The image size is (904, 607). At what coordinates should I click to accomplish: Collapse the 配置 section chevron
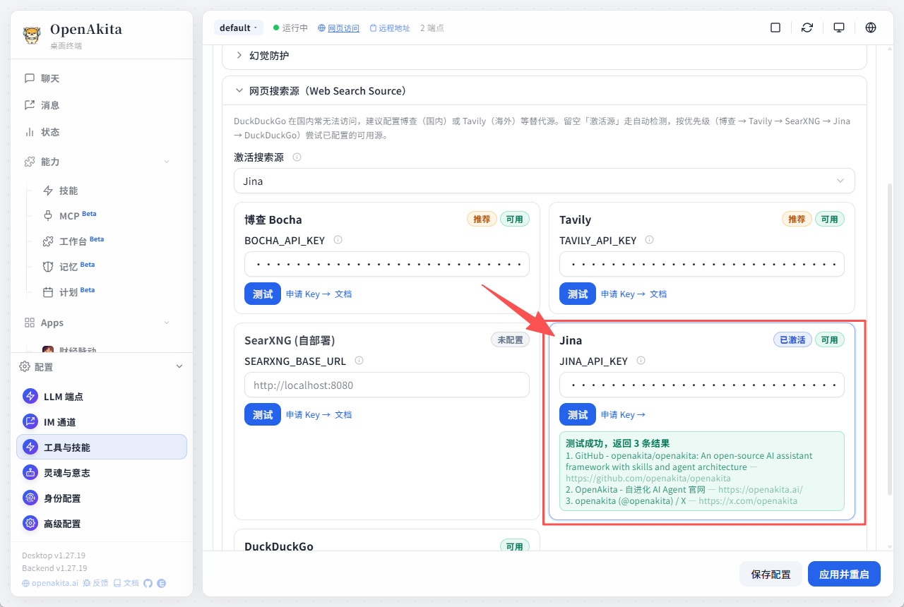click(x=179, y=367)
